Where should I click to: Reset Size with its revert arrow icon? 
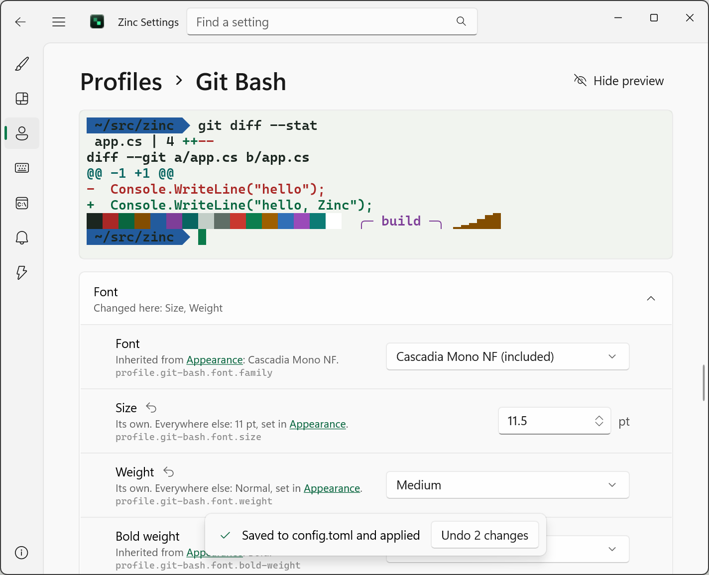151,408
